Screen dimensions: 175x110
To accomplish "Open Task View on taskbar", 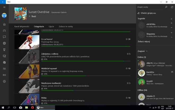I will tap(15, 108).
